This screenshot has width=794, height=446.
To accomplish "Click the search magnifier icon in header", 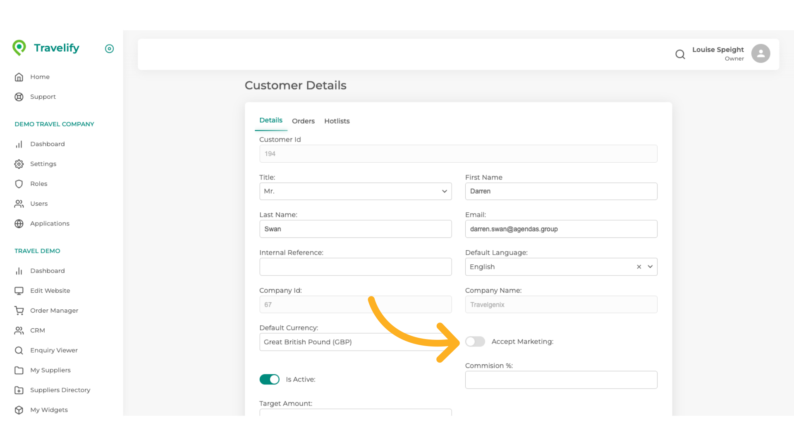I will coord(680,54).
